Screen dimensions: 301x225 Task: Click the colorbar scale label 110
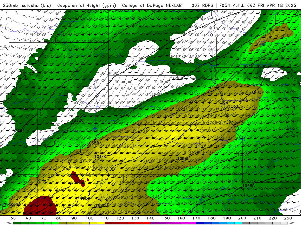tap(105, 218)
